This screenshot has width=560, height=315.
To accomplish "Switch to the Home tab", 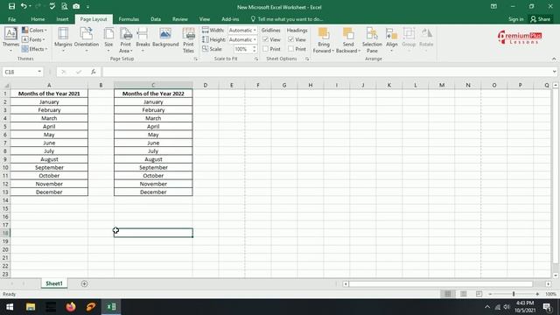I will pos(38,19).
